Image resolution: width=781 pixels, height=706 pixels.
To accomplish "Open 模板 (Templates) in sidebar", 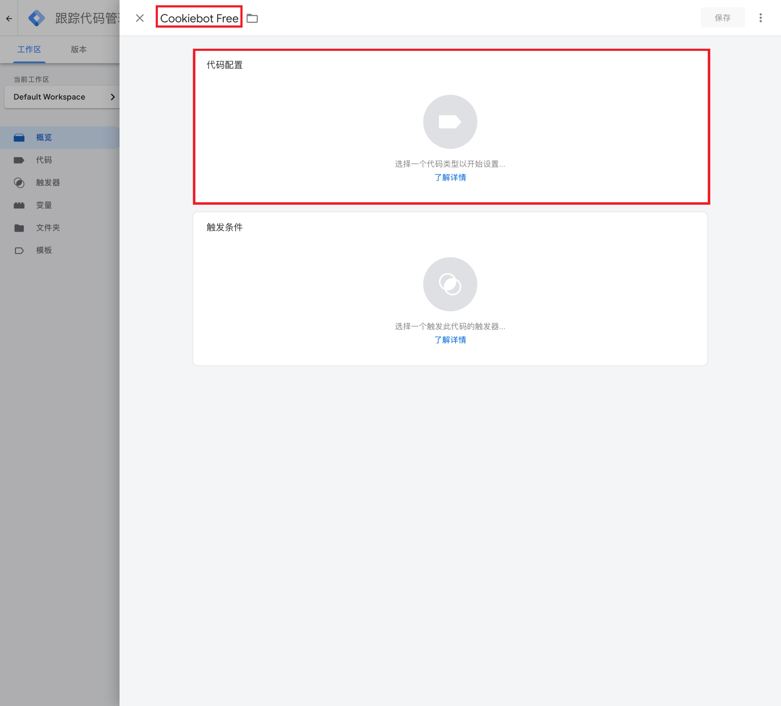I will click(x=44, y=250).
